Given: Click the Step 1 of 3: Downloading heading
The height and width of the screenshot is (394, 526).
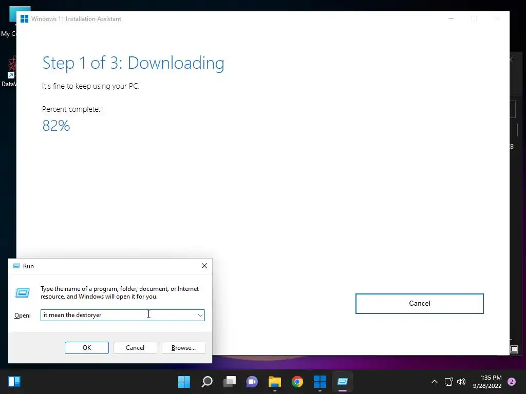Looking at the screenshot, I should pos(133,63).
